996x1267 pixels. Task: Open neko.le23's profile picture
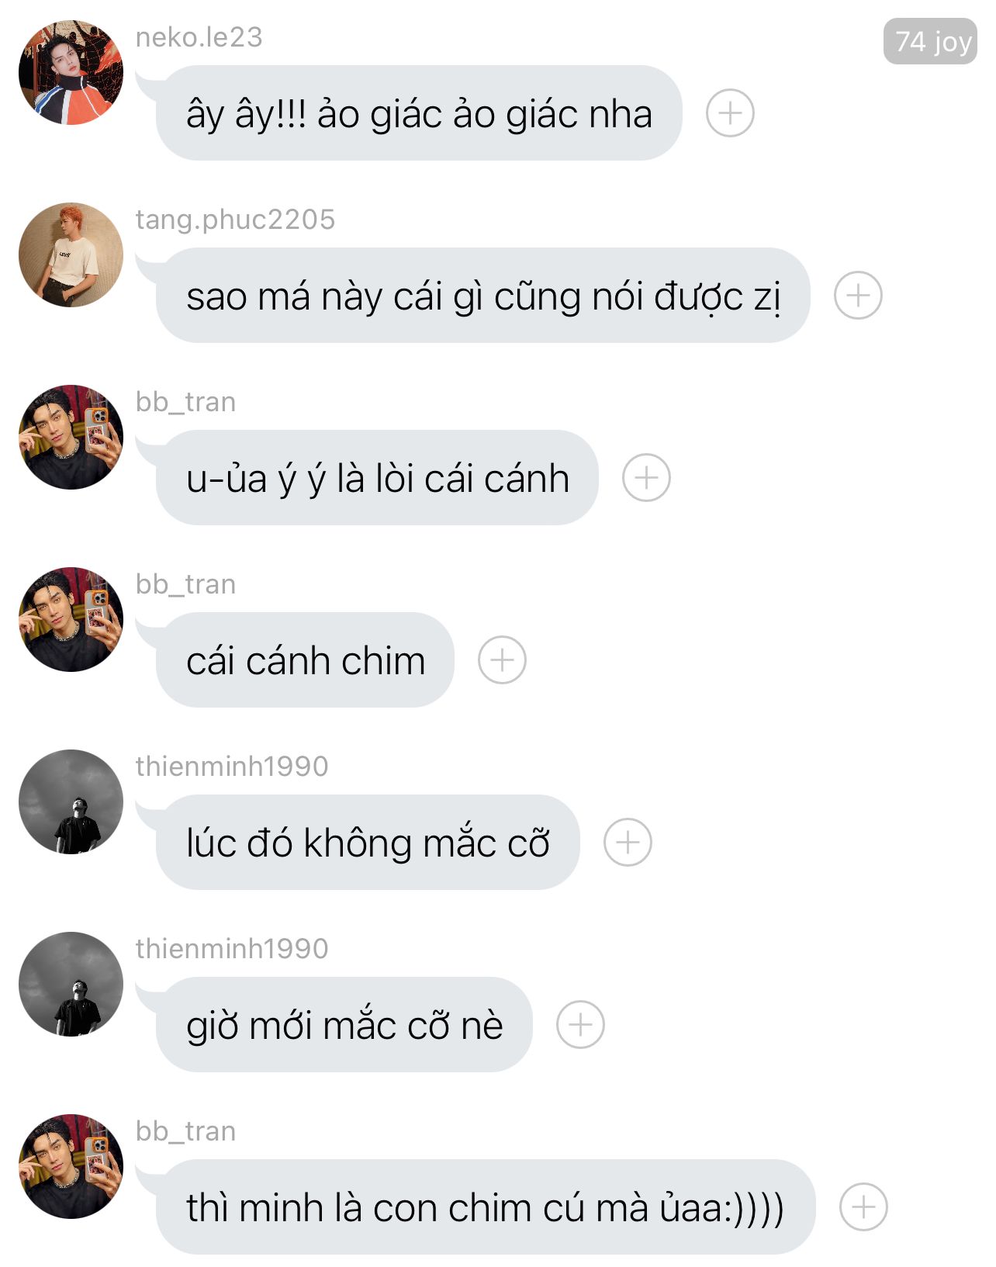pos(71,73)
